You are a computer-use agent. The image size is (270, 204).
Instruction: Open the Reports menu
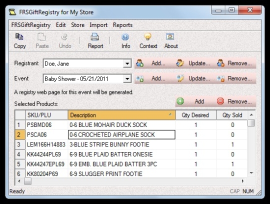[x=122, y=25]
